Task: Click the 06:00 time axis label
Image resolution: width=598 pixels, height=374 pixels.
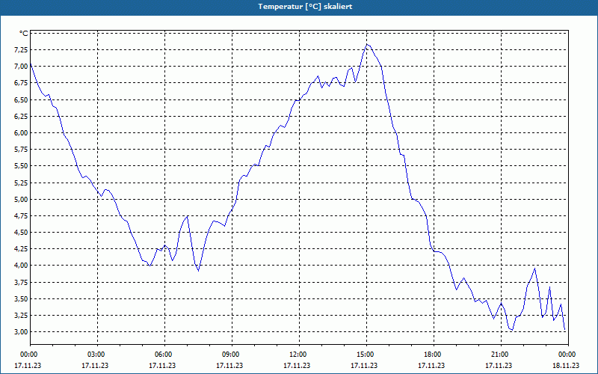Action: tap(164, 355)
